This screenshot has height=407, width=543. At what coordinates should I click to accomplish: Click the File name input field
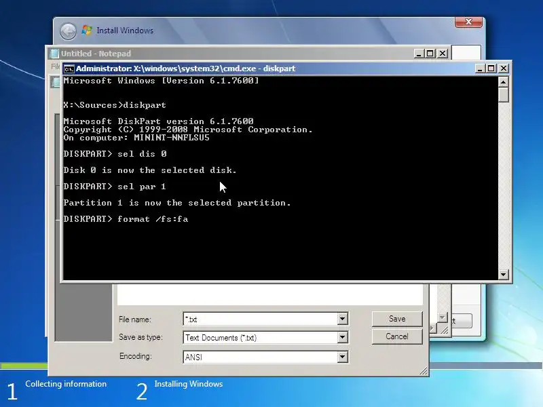(x=261, y=319)
